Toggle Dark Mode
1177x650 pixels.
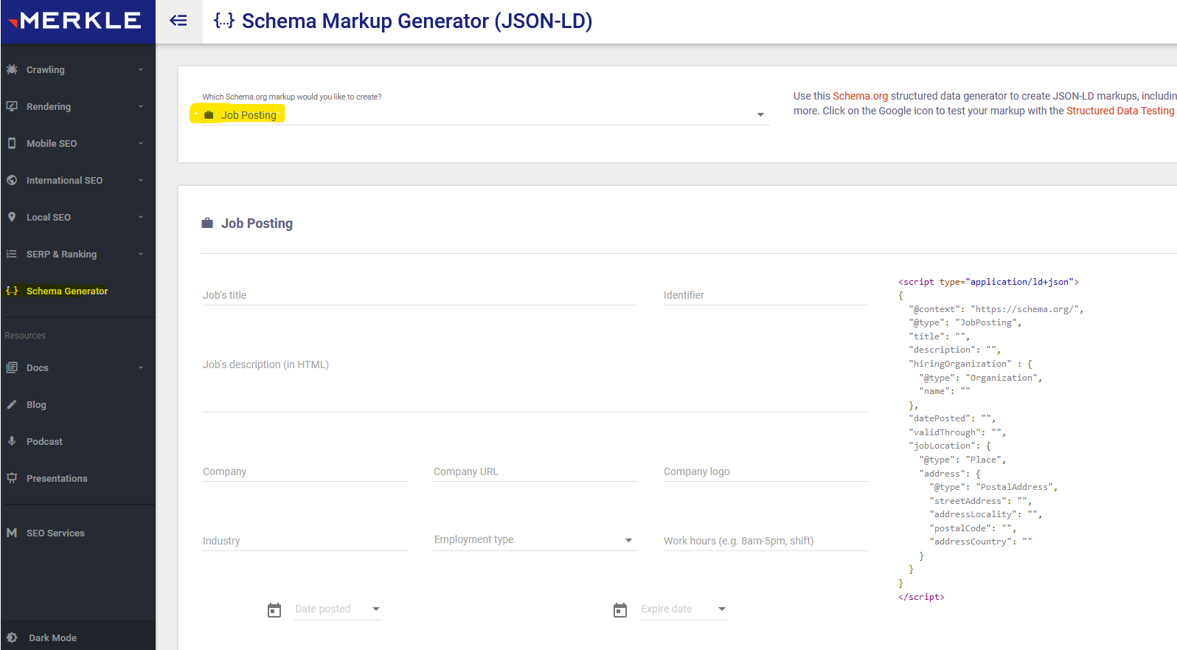pos(52,637)
